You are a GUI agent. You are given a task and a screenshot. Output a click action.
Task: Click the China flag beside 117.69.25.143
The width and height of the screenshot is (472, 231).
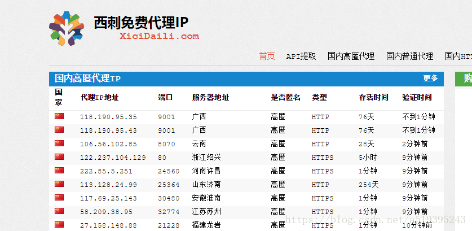59,198
